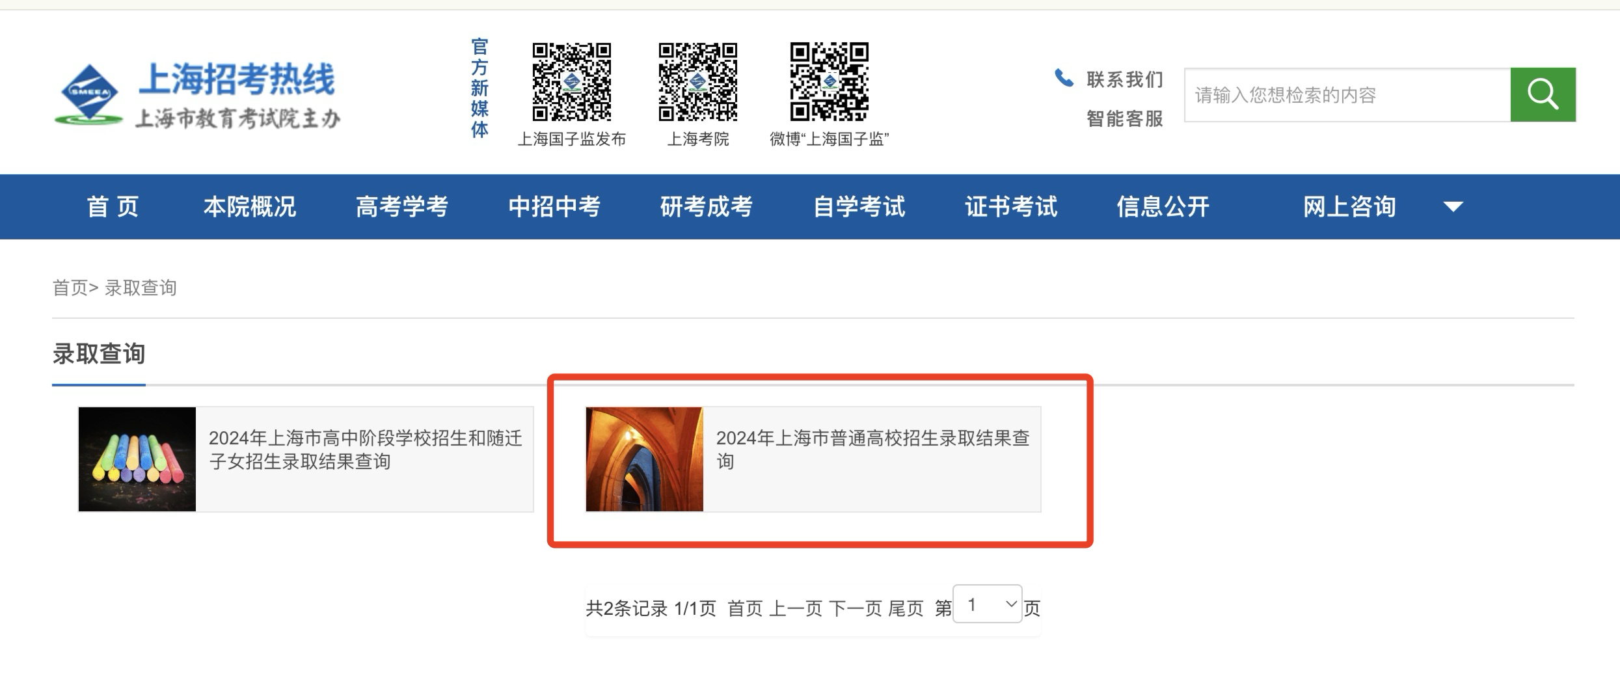This screenshot has height=674, width=1620.
Task: Click the 联系我们 link
Action: click(x=1125, y=79)
